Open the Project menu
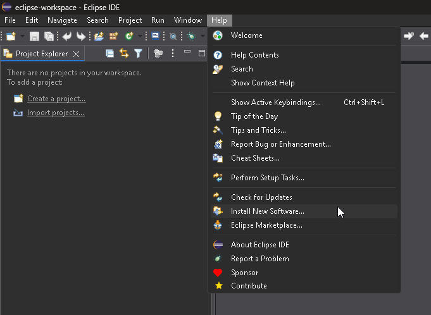This screenshot has width=431, height=315. point(130,20)
